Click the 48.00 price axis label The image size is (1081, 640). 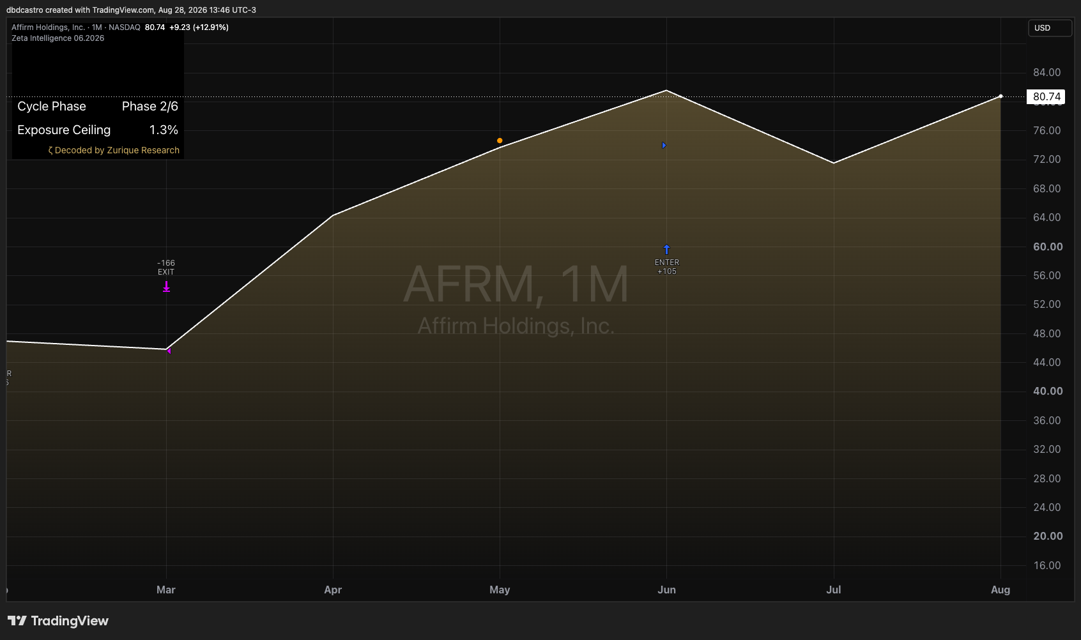pos(1047,333)
